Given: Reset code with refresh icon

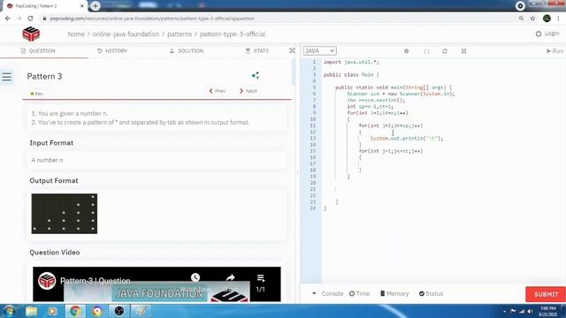Looking at the screenshot, I should click(x=445, y=51).
